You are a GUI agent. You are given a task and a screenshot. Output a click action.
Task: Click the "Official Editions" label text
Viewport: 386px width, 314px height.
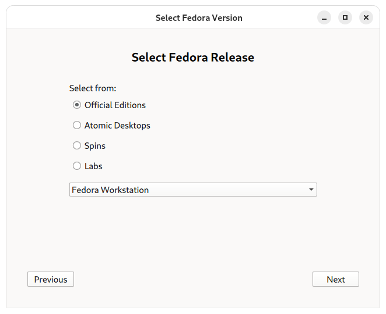(115, 105)
